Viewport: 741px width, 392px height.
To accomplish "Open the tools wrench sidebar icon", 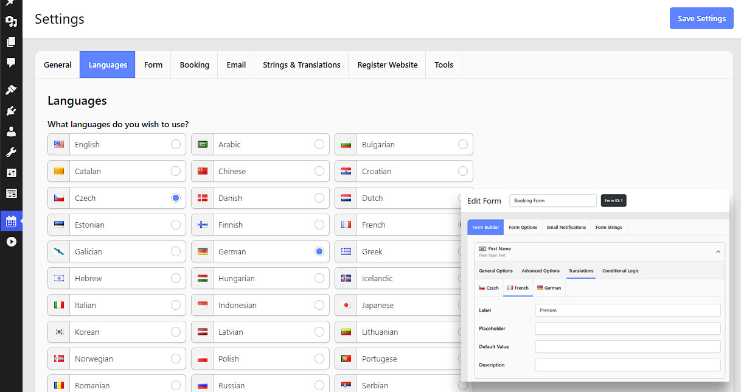I will [11, 152].
